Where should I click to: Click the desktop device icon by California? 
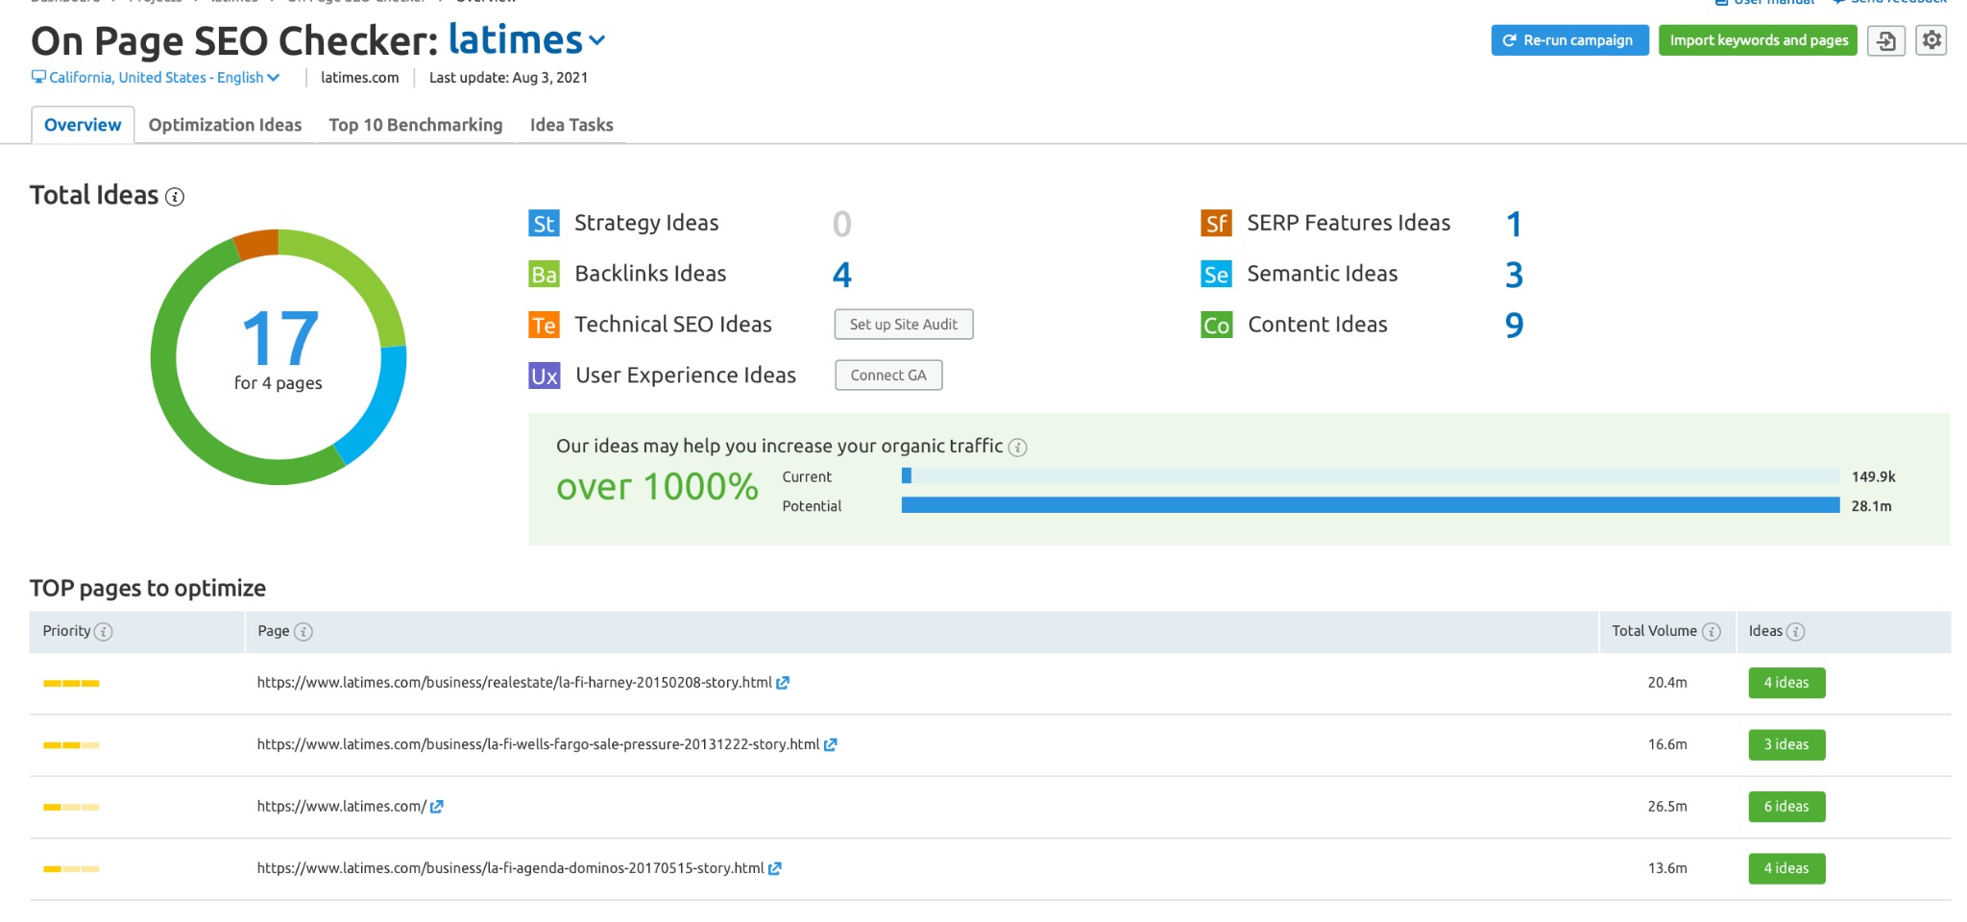(38, 77)
